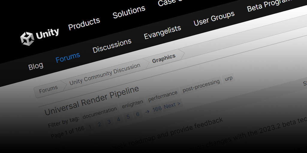Switch to the Discussions section
The image size is (307, 153).
point(112,46)
